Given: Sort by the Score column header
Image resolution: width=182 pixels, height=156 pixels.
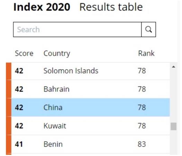Looking at the screenshot, I should tap(24, 54).
